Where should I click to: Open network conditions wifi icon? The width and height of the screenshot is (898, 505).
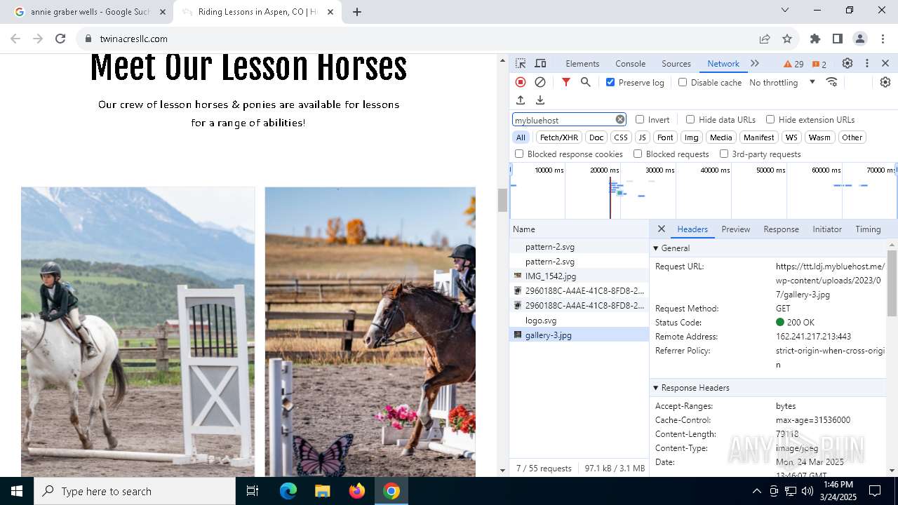click(x=832, y=82)
